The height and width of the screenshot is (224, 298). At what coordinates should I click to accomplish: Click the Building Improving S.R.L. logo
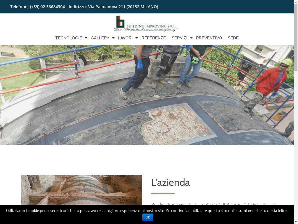pyautogui.click(x=146, y=23)
